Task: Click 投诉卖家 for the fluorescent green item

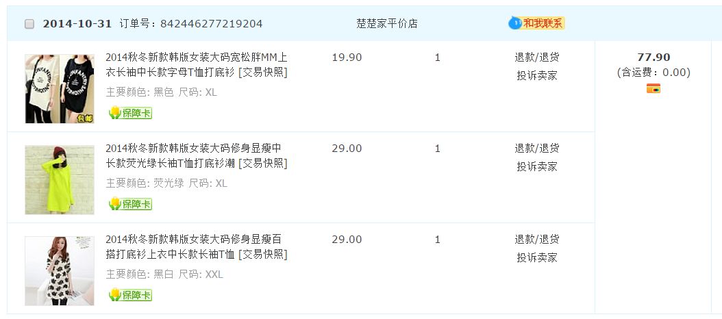Action: click(537, 167)
